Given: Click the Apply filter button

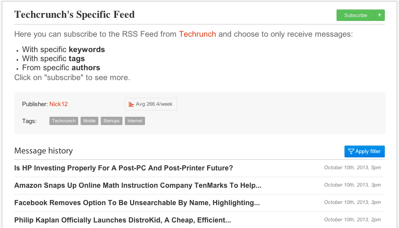Looking at the screenshot, I should click(365, 151).
